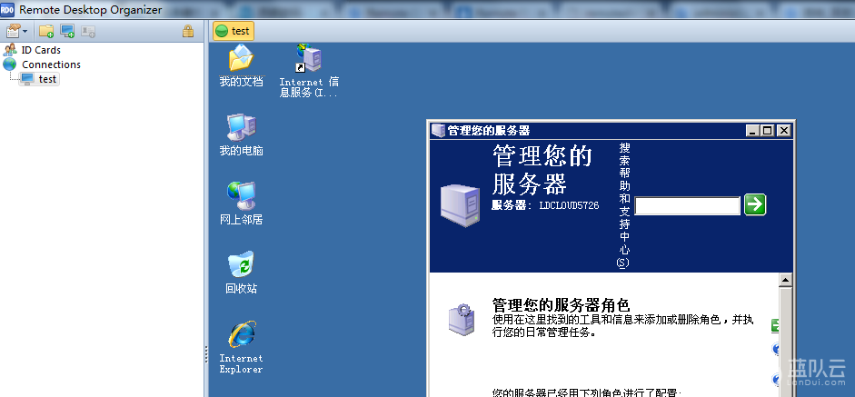This screenshot has height=397, width=855.
Task: Select the Internet Explorer desktop icon
Action: [x=241, y=335]
